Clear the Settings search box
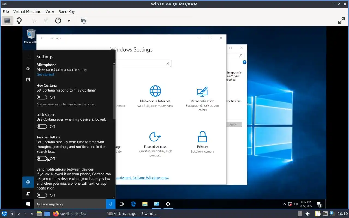The image size is (349, 218). [168, 63]
